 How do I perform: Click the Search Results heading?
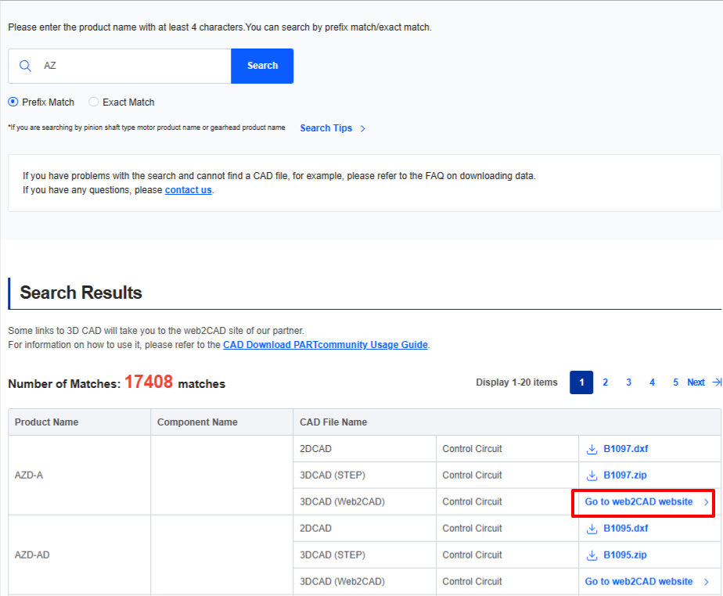click(x=81, y=293)
